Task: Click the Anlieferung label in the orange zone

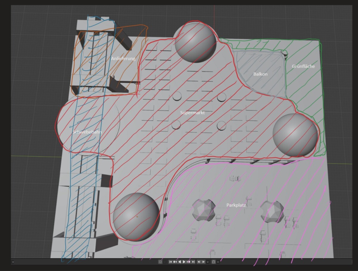Action: 123,59
